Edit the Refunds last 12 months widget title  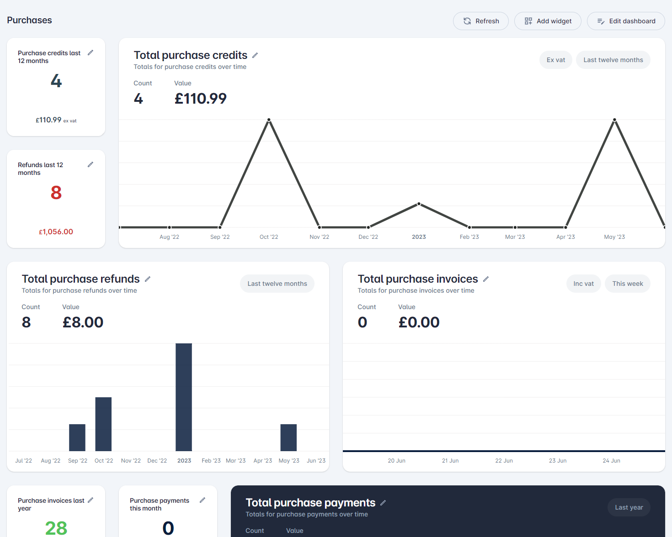(90, 164)
